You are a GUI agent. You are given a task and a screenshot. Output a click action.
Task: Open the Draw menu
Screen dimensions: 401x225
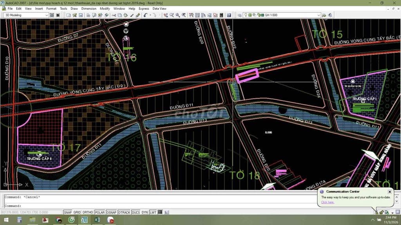74,9
